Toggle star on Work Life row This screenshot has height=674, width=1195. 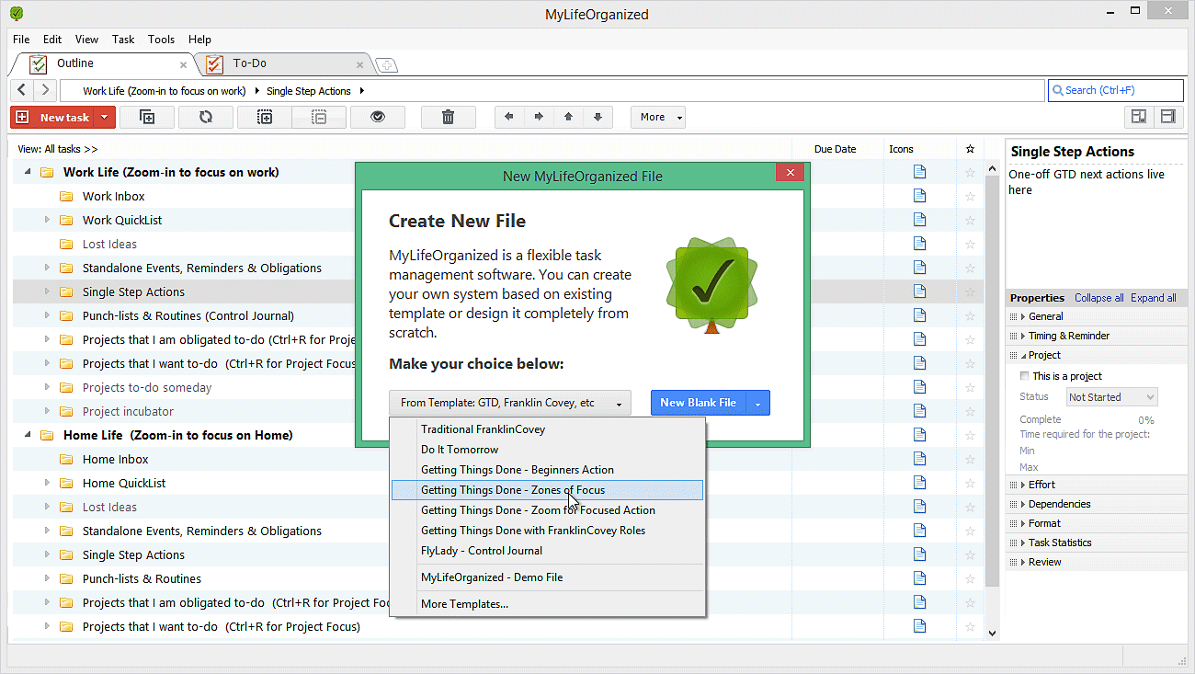click(970, 172)
